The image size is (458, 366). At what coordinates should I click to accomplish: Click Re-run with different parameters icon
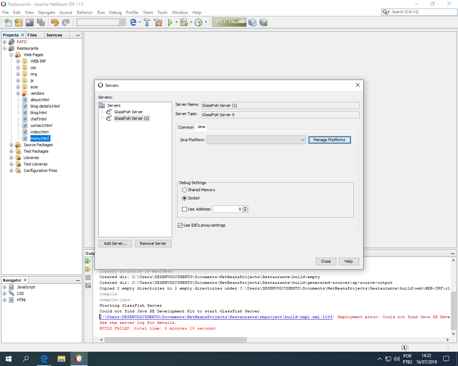click(88, 269)
